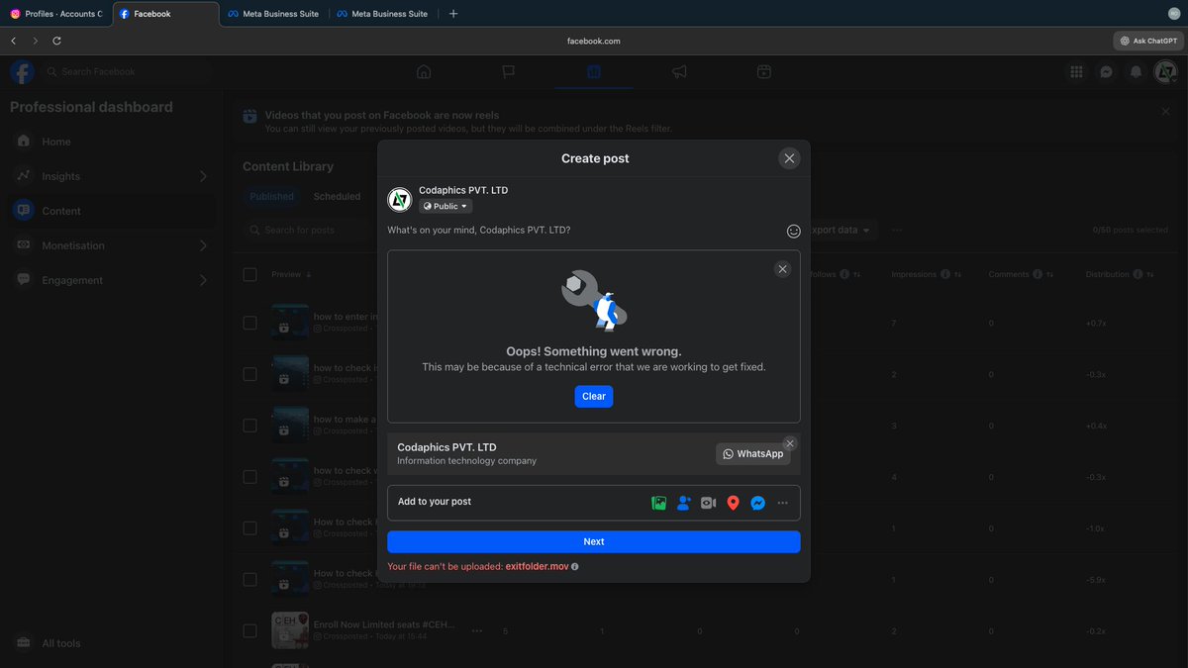This screenshot has width=1188, height=668.
Task: Add a check-in location pin
Action: point(733,503)
